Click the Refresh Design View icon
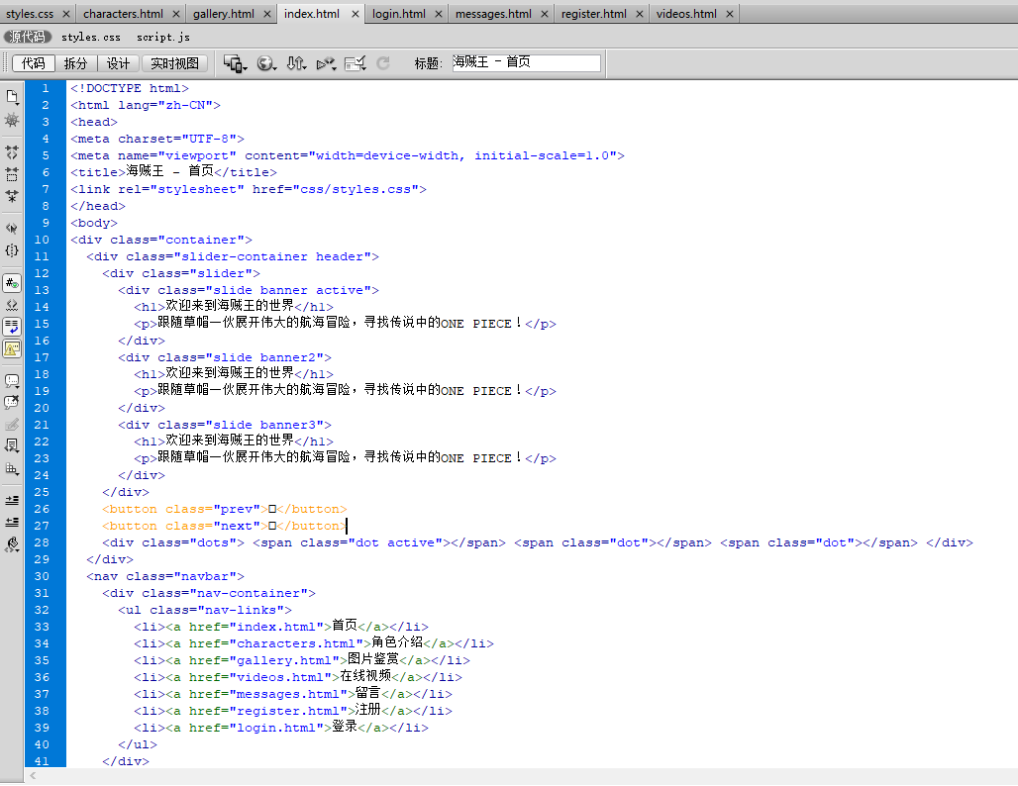1018x786 pixels. 383,63
